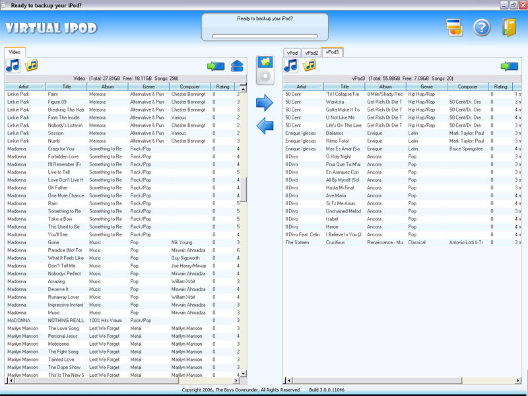Click horizontal scrollbar thumb in vPod3 list

[x=377, y=381]
